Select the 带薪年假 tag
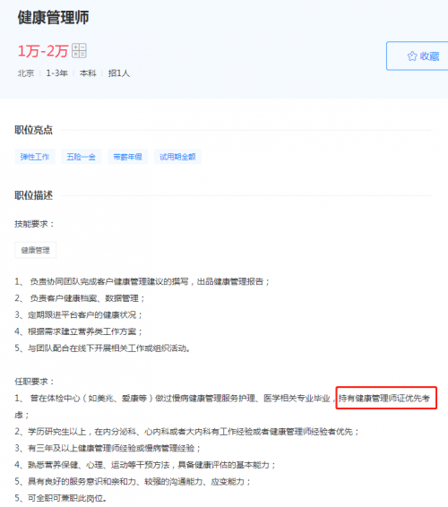Viewport: 448px width, 507px height. pyautogui.click(x=128, y=157)
